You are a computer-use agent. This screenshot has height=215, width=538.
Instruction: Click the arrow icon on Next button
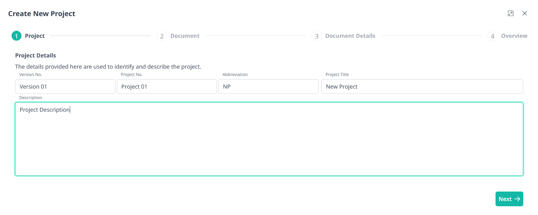pos(517,199)
